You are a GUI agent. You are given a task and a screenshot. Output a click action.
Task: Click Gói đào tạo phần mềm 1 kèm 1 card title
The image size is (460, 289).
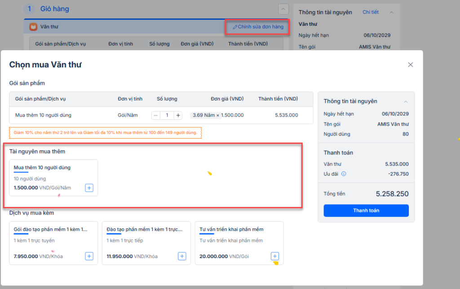click(50, 229)
